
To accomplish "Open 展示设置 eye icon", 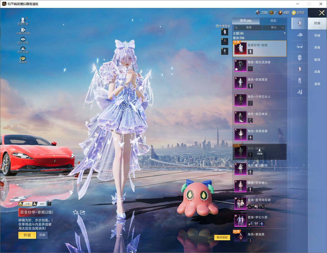I will point(23,39).
